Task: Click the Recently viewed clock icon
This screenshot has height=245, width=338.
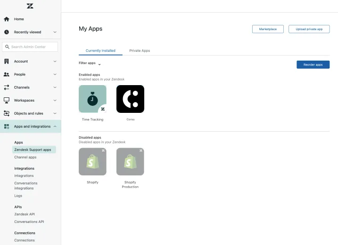Action: click(7, 32)
